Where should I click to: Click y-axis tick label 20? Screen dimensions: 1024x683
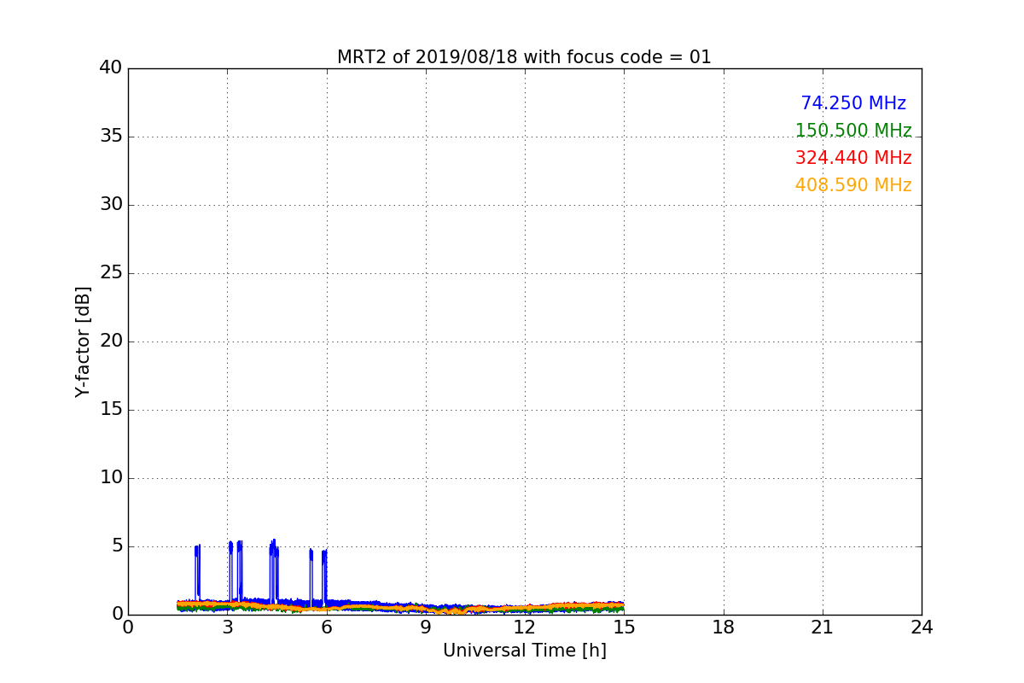[111, 341]
